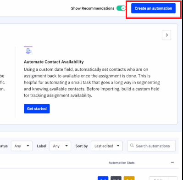Click the Show Recommendations label

click(93, 8)
